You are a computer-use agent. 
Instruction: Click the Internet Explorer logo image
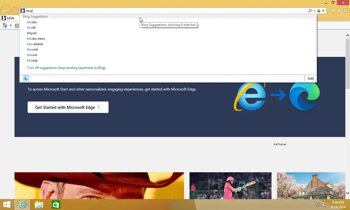pos(250,96)
